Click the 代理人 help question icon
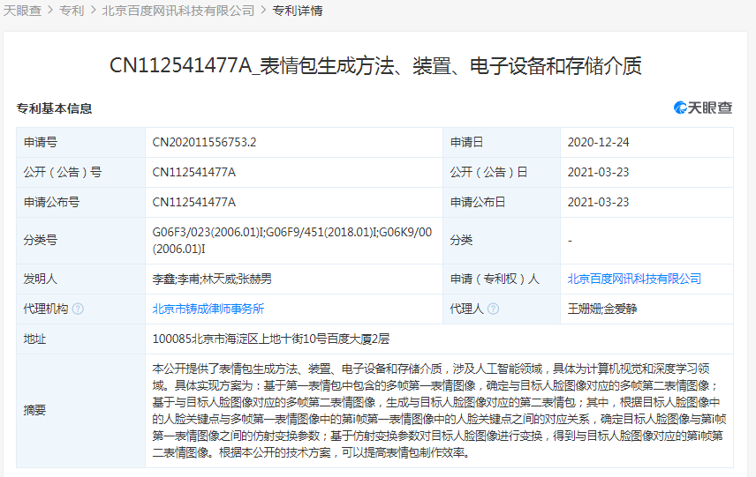The height and width of the screenshot is (477, 756). tap(493, 309)
